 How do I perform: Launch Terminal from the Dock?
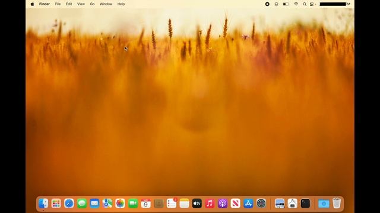tap(305, 204)
